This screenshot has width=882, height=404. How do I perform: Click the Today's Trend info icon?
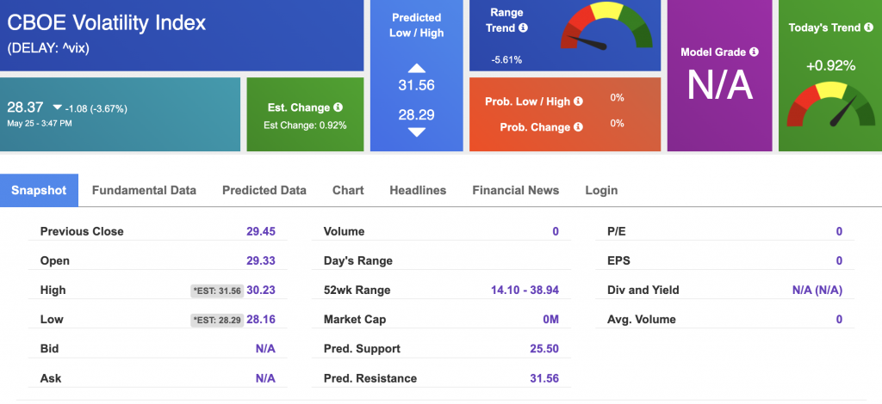[869, 27]
